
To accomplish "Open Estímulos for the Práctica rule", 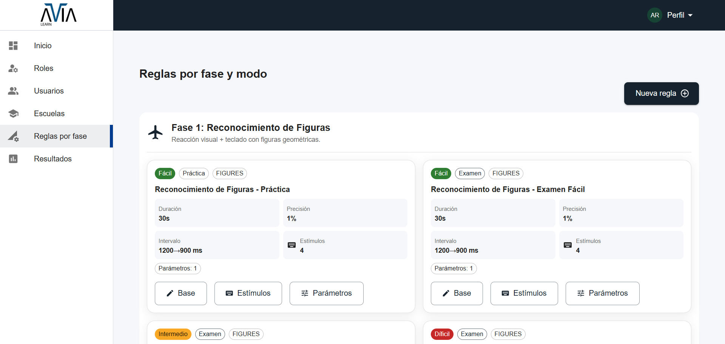I will point(248,293).
